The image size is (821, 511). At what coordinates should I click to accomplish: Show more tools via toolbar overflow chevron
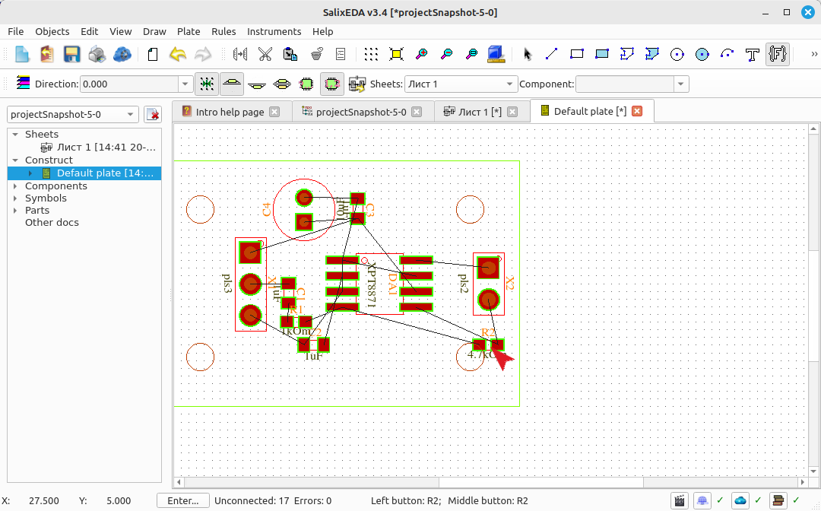tap(813, 54)
